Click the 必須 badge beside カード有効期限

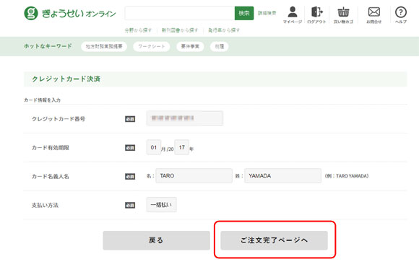click(x=130, y=148)
